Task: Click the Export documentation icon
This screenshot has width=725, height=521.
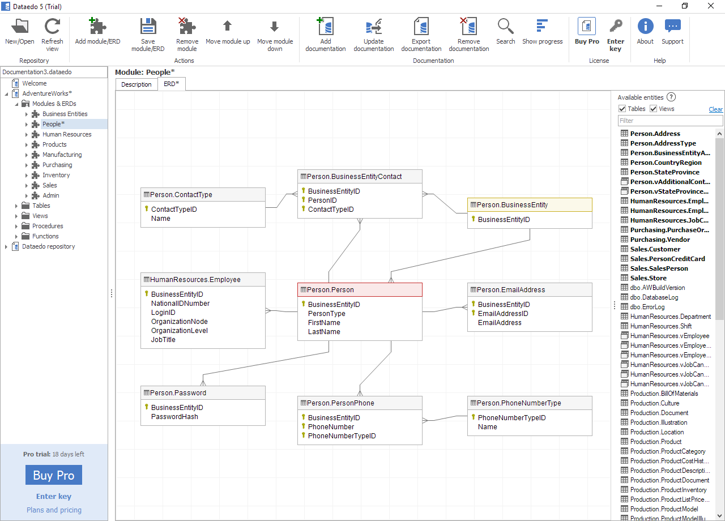Action: (421, 26)
